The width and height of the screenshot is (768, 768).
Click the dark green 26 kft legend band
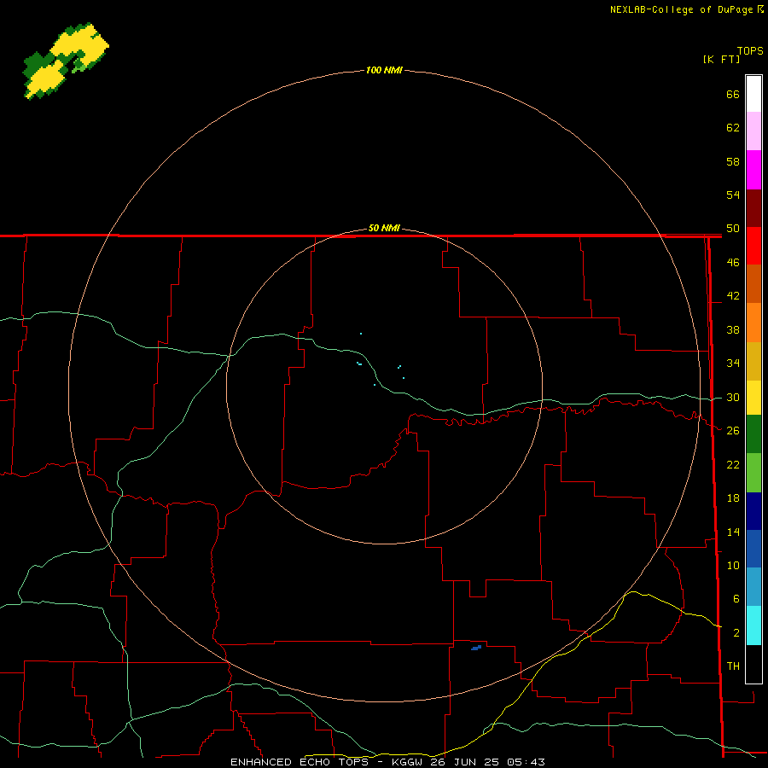click(753, 434)
